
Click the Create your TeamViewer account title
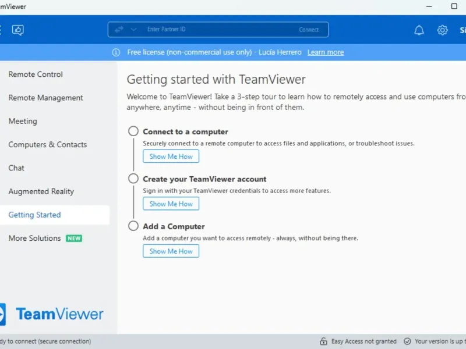pos(204,179)
